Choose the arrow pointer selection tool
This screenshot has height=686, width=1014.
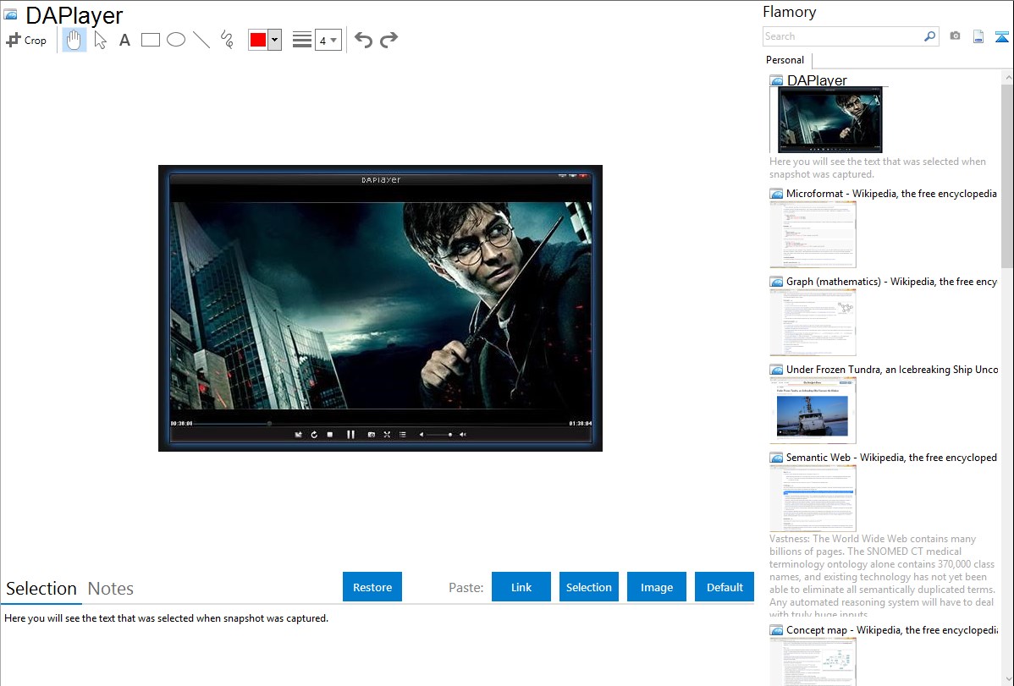[100, 40]
